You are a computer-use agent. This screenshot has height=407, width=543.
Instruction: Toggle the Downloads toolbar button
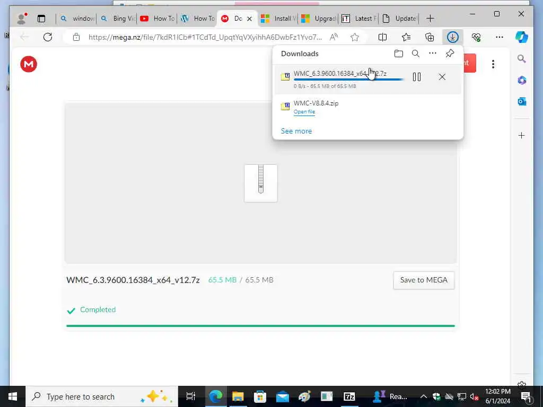pyautogui.click(x=453, y=37)
